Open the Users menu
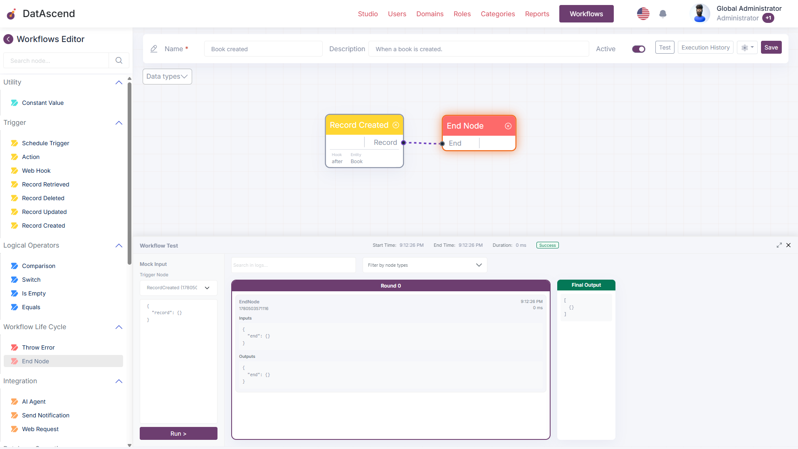 tap(397, 14)
